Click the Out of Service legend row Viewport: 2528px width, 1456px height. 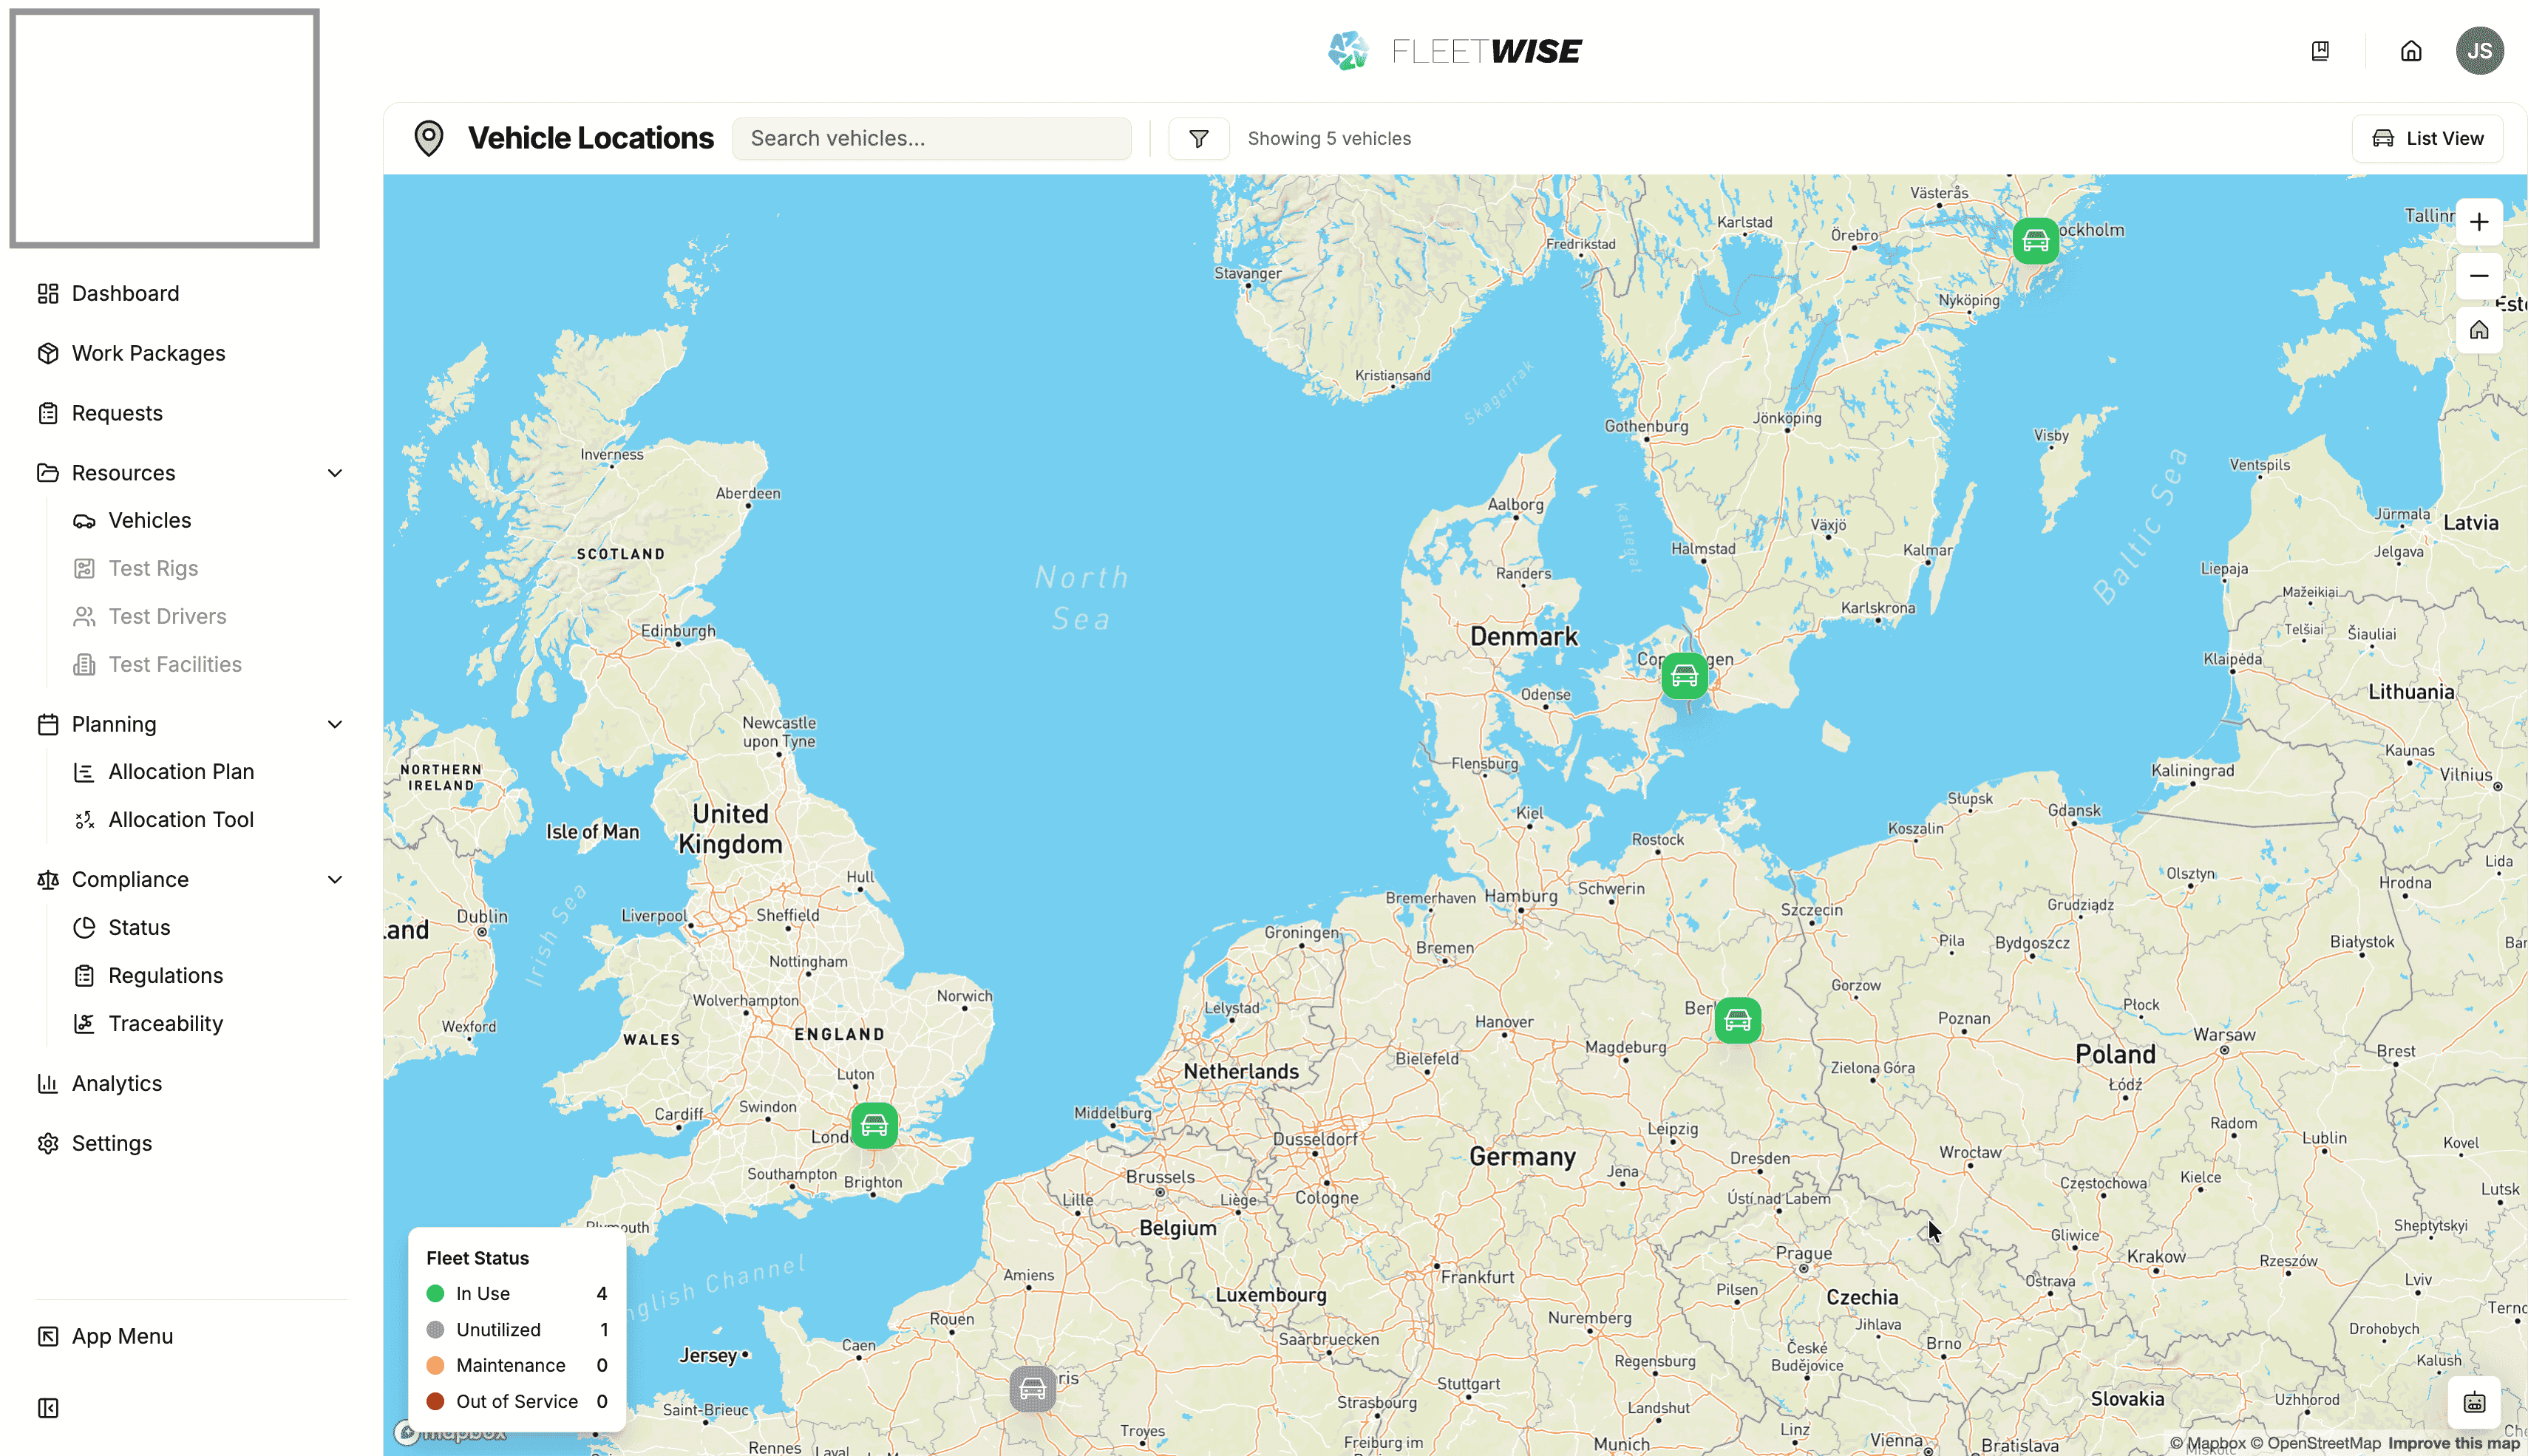(516, 1401)
